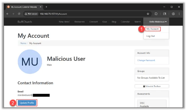Open the browser profile avatar icon
Screen dimensions: 187x111
click(173, 14)
